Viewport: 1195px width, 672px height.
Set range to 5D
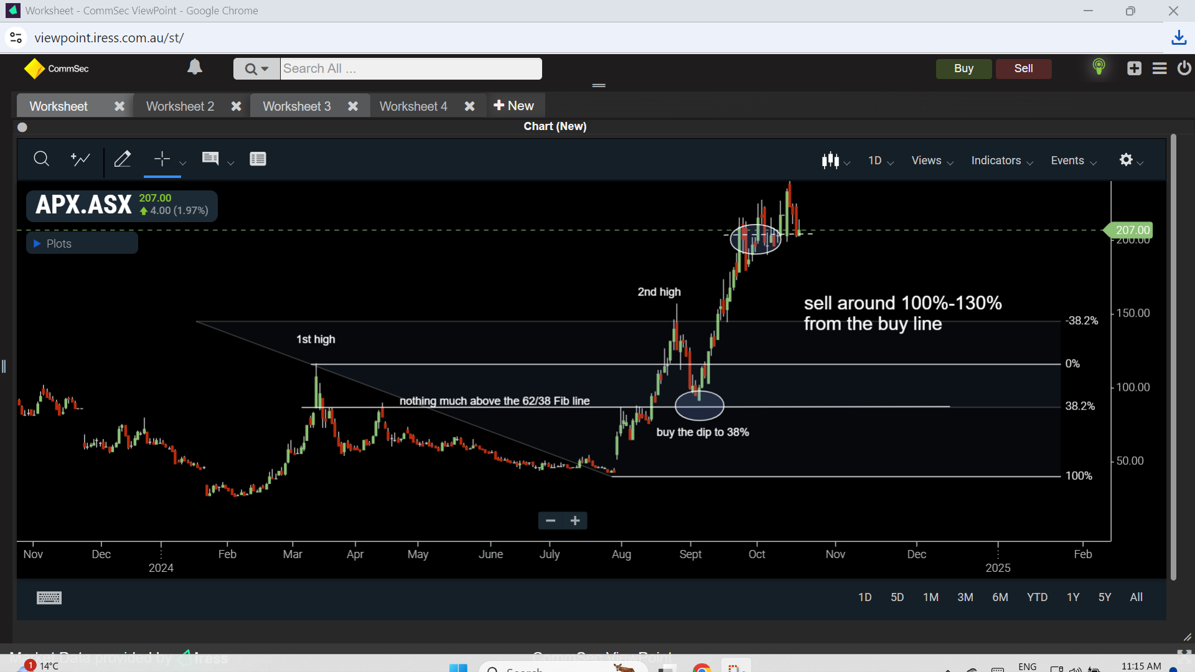pos(897,597)
